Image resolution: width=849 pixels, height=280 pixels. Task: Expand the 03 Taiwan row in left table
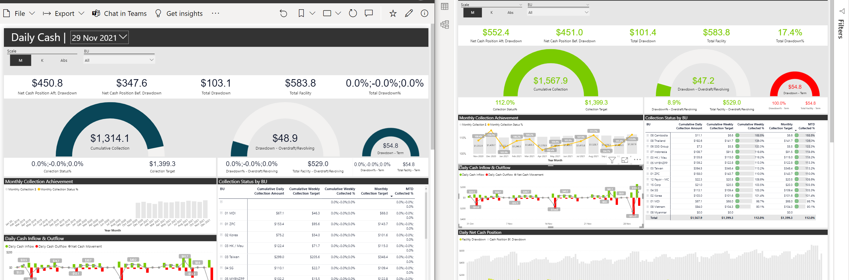coord(221,257)
